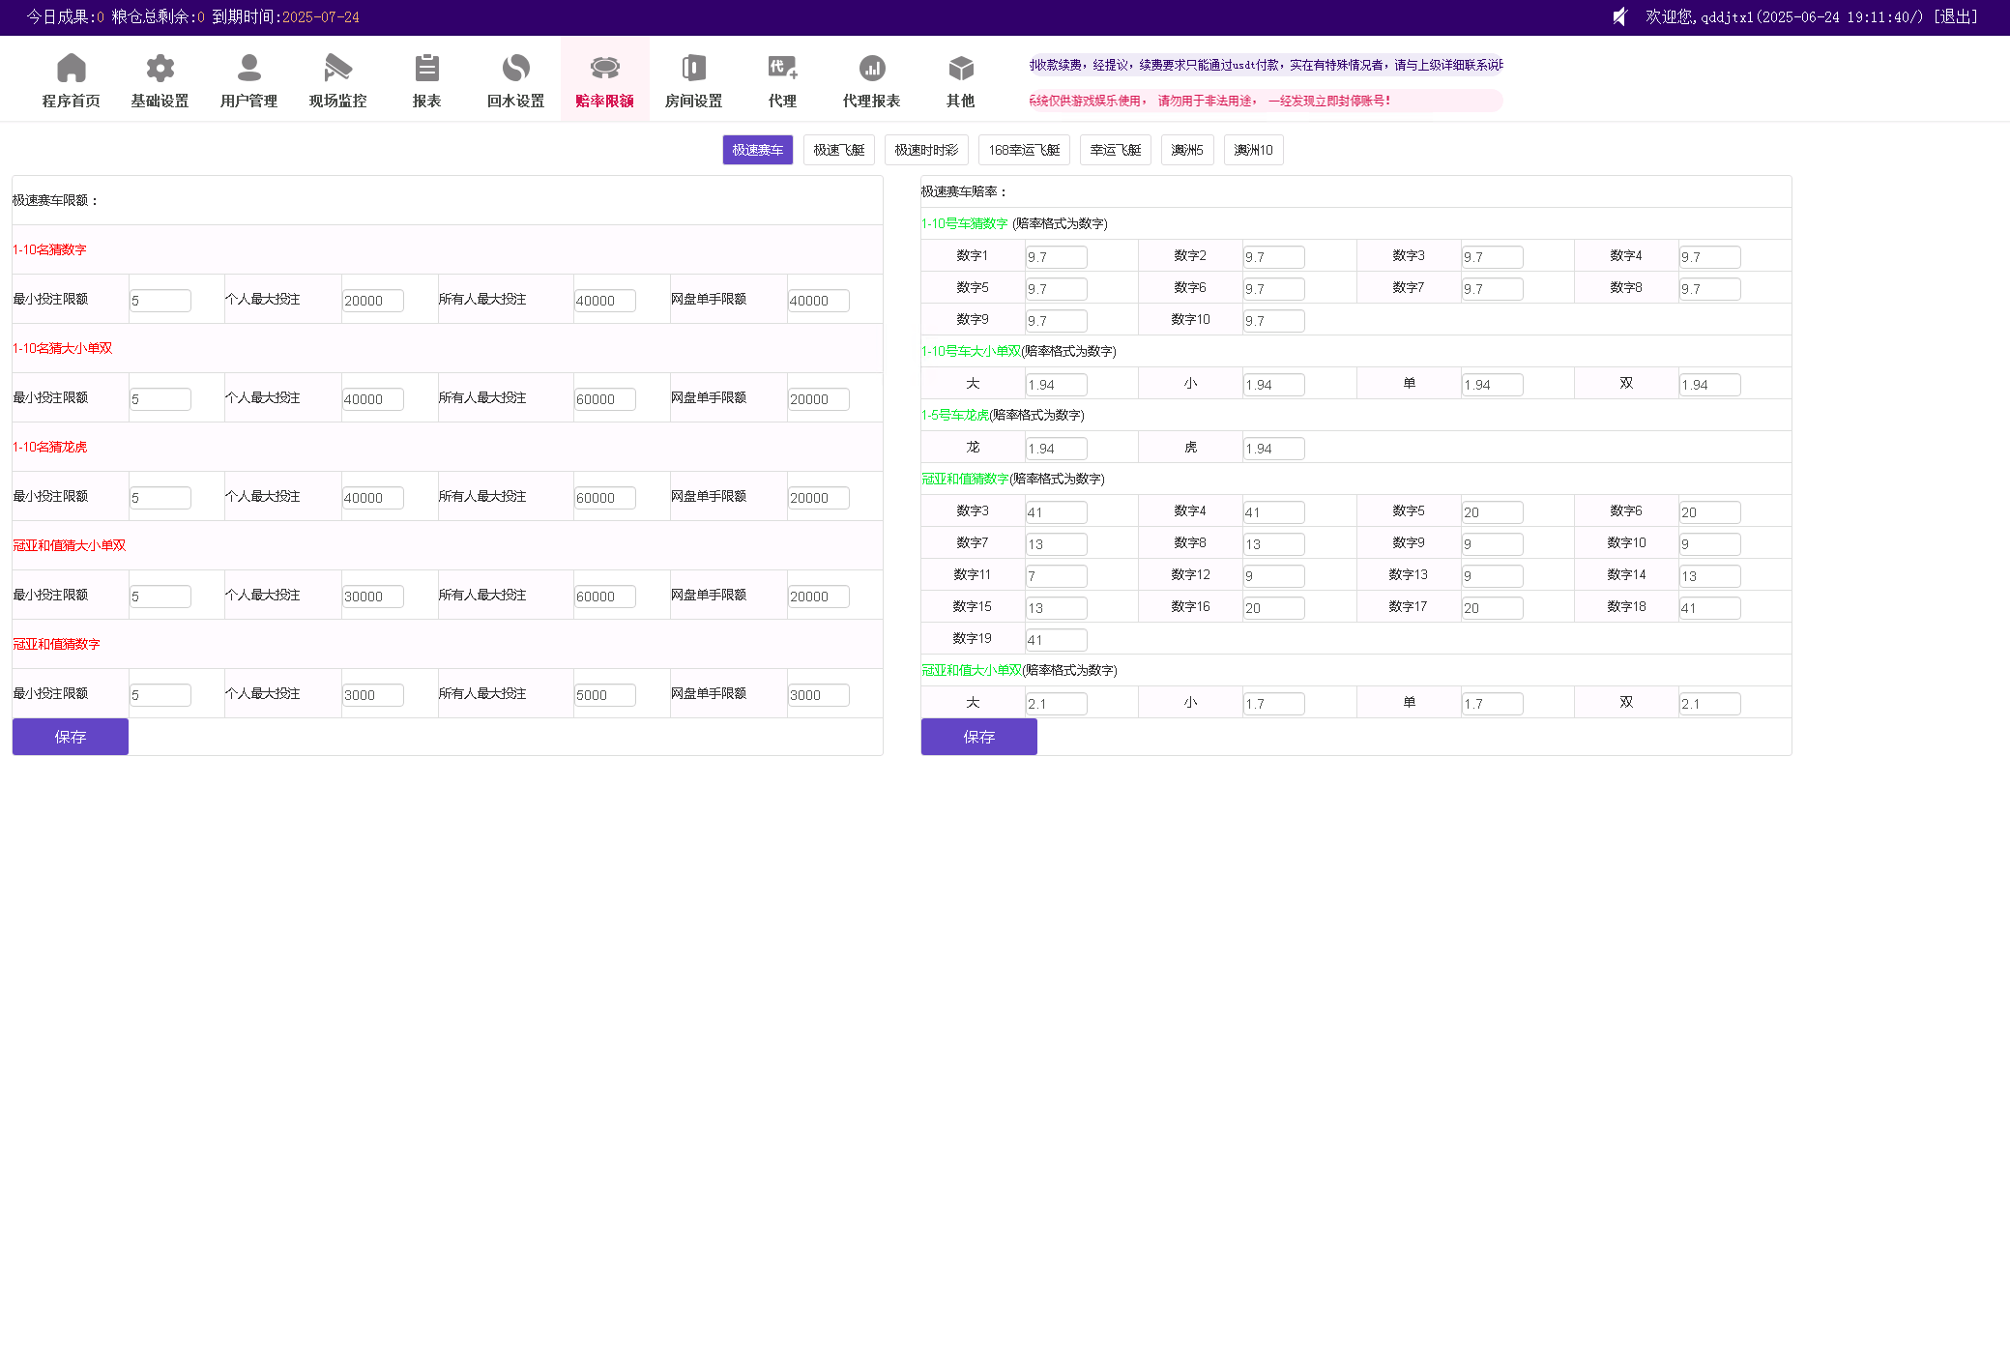The image size is (2010, 1369).
Task: Click 保存 under 极速赛车限额
Action: tap(70, 737)
